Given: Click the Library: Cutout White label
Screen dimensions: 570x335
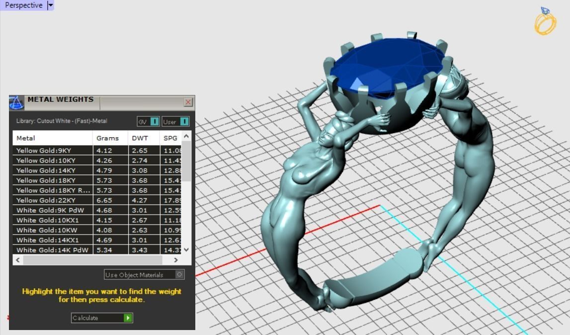Looking at the screenshot, I should pos(62,121).
